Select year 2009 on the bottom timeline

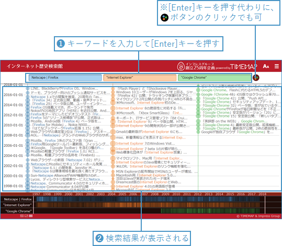(x=165, y=194)
